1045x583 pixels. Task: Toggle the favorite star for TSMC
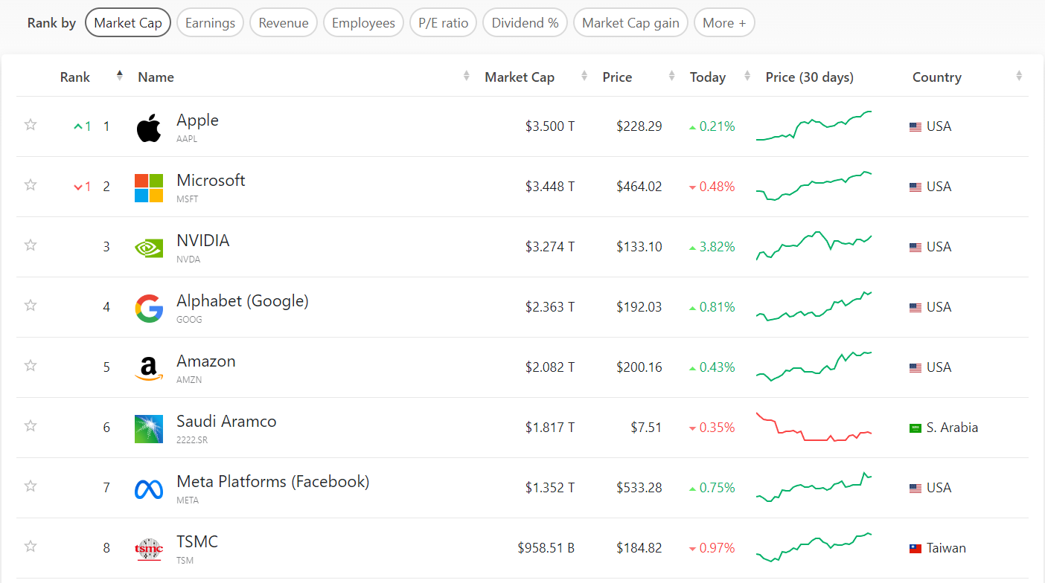[31, 546]
